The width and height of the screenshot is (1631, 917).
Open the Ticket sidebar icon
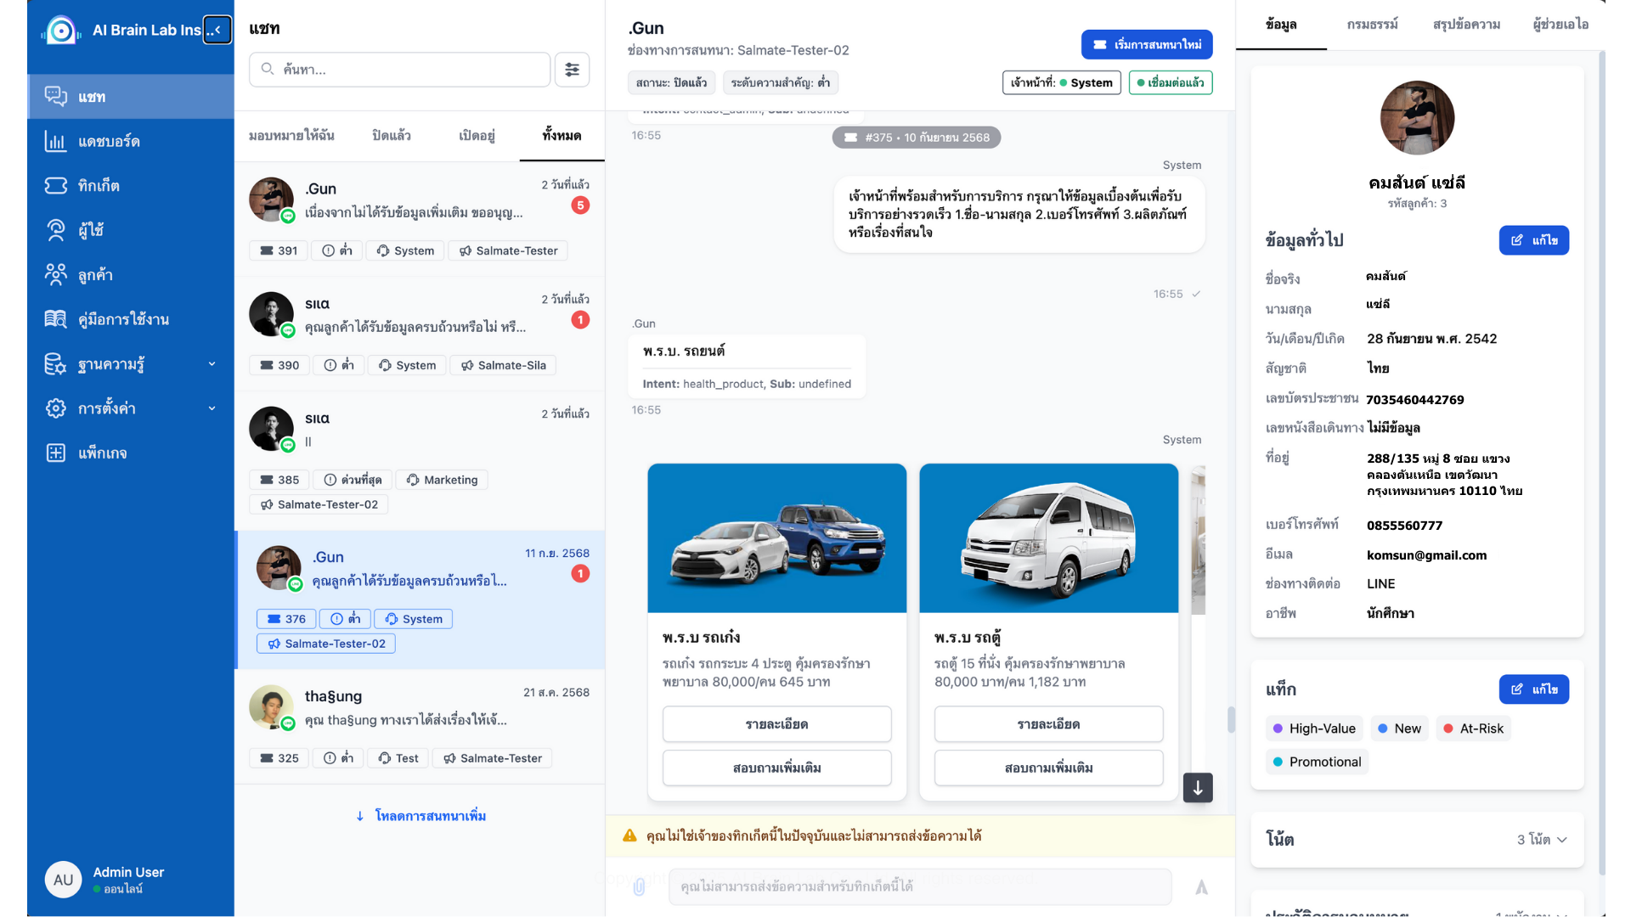coord(56,186)
